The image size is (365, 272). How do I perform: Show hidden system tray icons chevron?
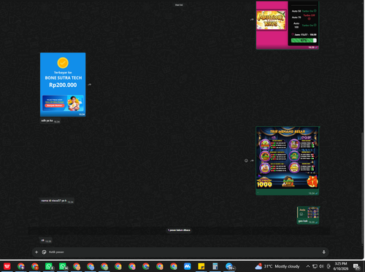click(x=308, y=266)
